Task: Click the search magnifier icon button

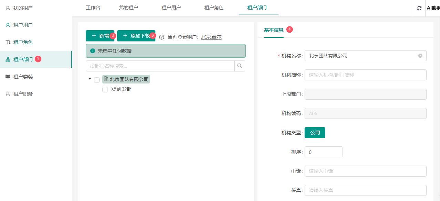Action: click(240, 66)
